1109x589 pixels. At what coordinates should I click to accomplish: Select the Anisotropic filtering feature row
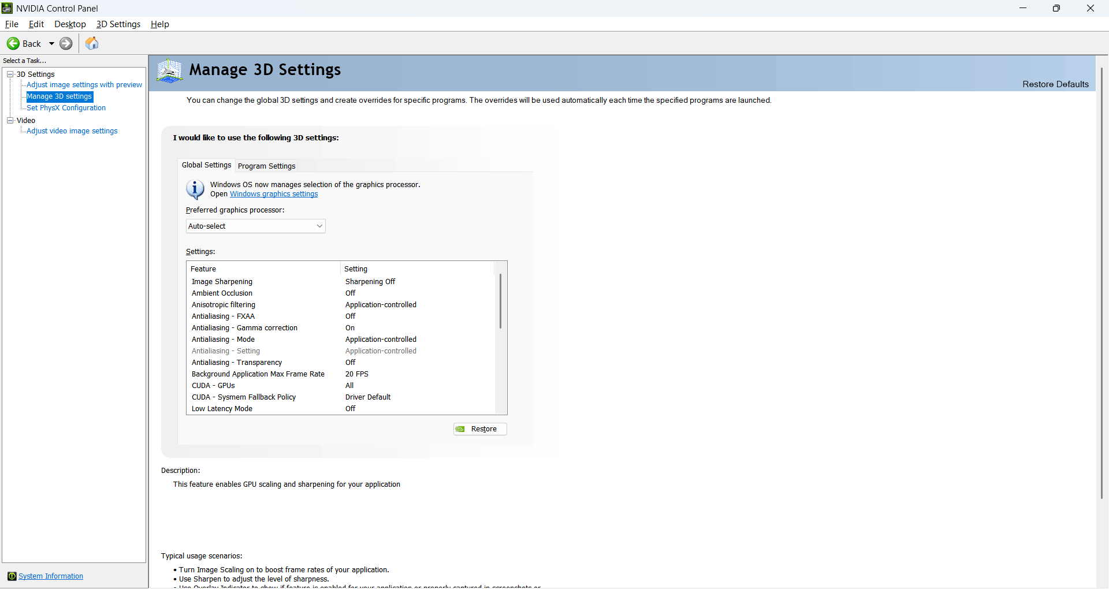341,305
